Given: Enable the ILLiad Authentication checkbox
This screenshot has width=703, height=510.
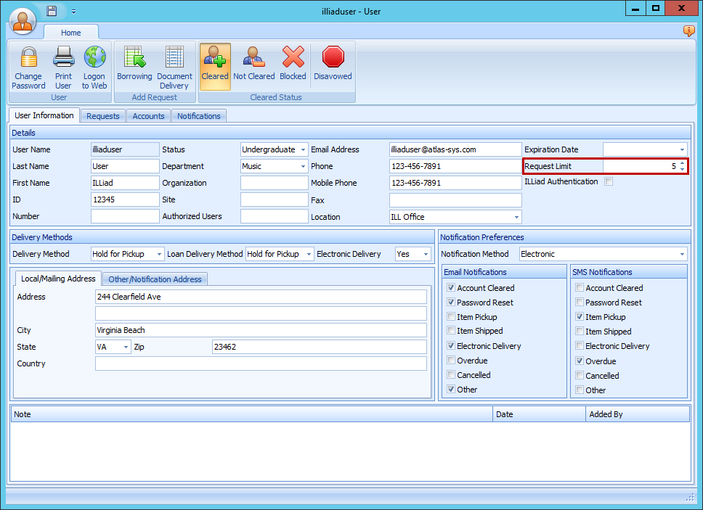Looking at the screenshot, I should click(609, 182).
